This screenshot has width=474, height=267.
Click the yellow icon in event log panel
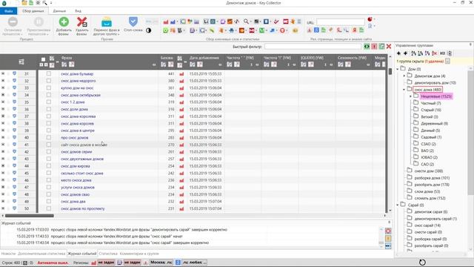(x=388, y=239)
